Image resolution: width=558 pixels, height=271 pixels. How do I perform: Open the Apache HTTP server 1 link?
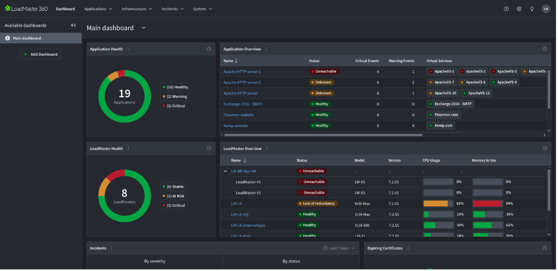pyautogui.click(x=242, y=71)
